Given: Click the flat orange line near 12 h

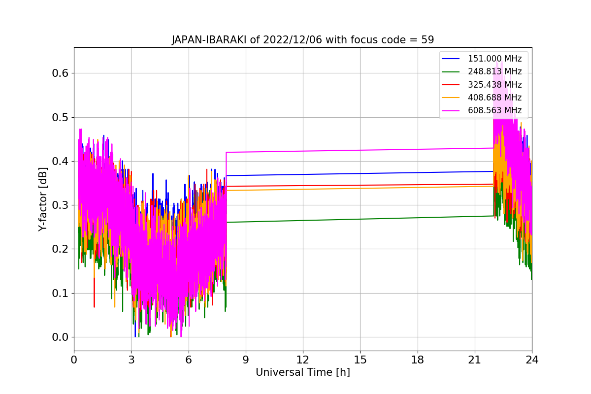Looking at the screenshot, I should click(303, 189).
